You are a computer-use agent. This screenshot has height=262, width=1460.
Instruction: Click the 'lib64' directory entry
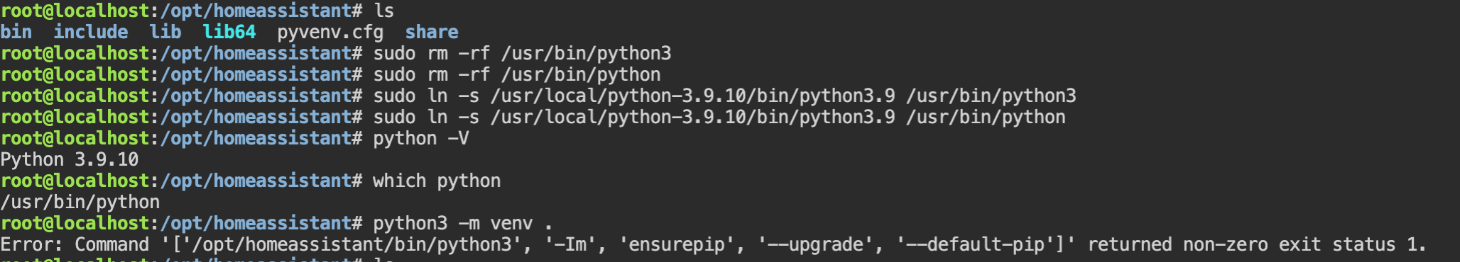[x=229, y=32]
